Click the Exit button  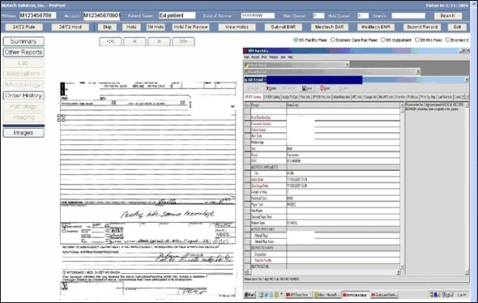click(x=457, y=27)
